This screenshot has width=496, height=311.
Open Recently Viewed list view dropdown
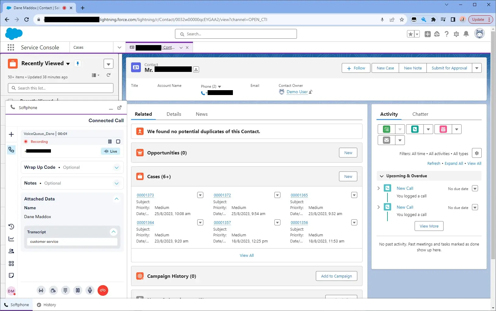tap(68, 64)
